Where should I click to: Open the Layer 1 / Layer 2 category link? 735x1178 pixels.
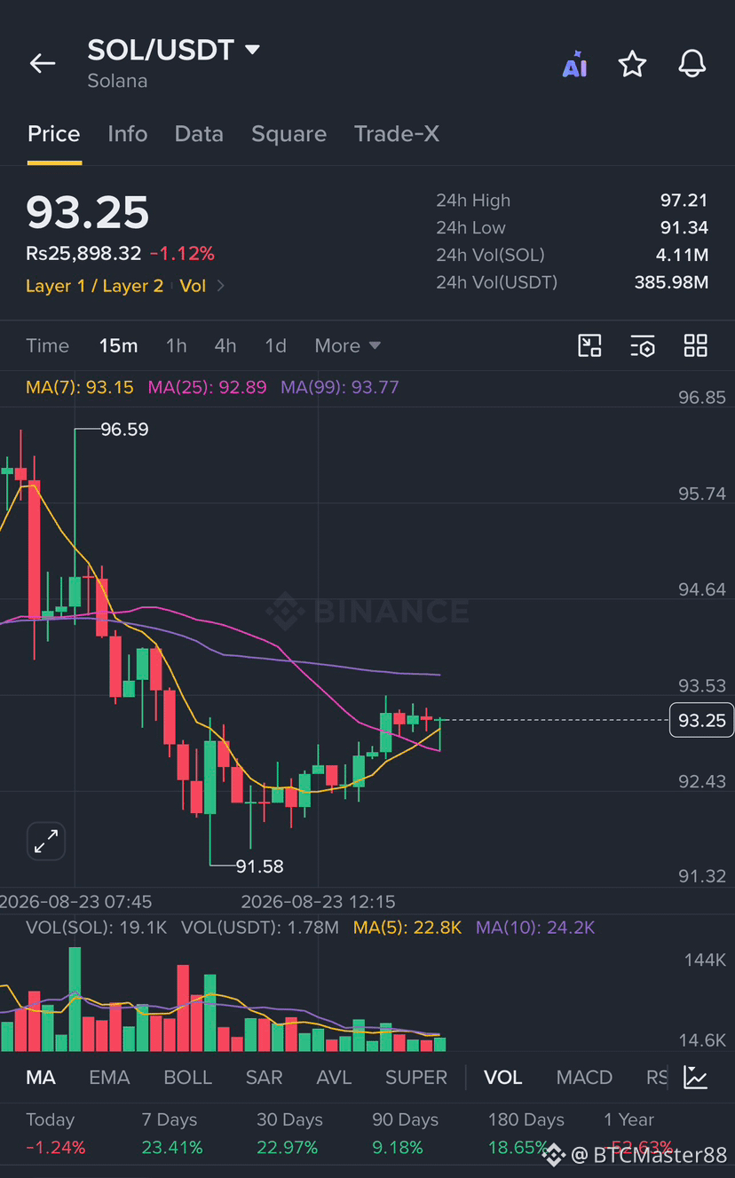95,286
